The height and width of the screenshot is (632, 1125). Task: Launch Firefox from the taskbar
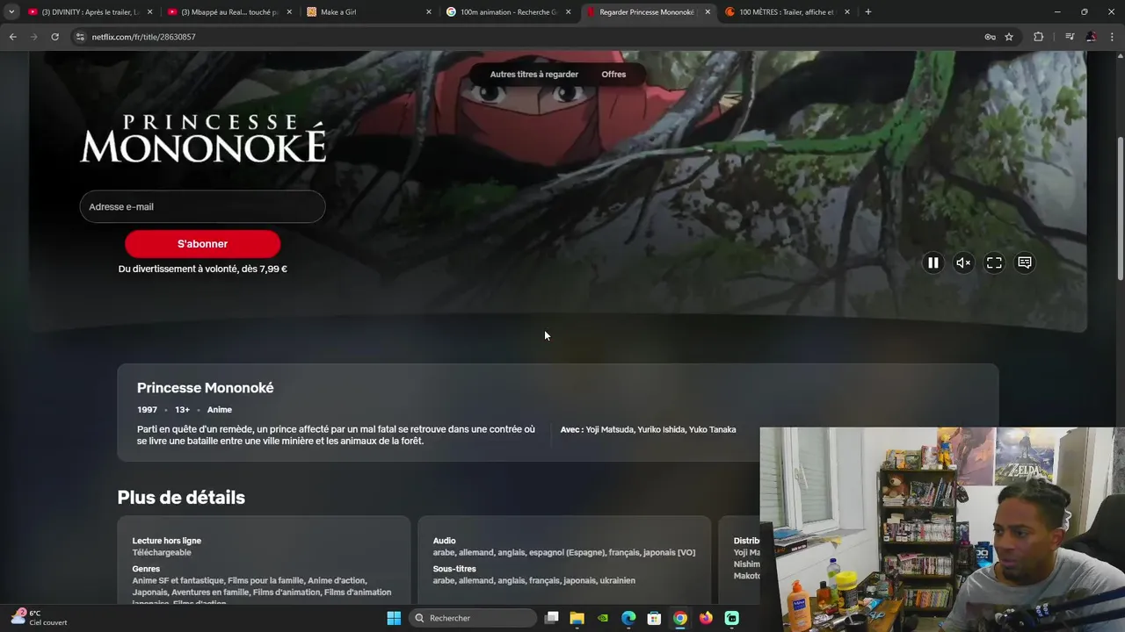(x=706, y=618)
